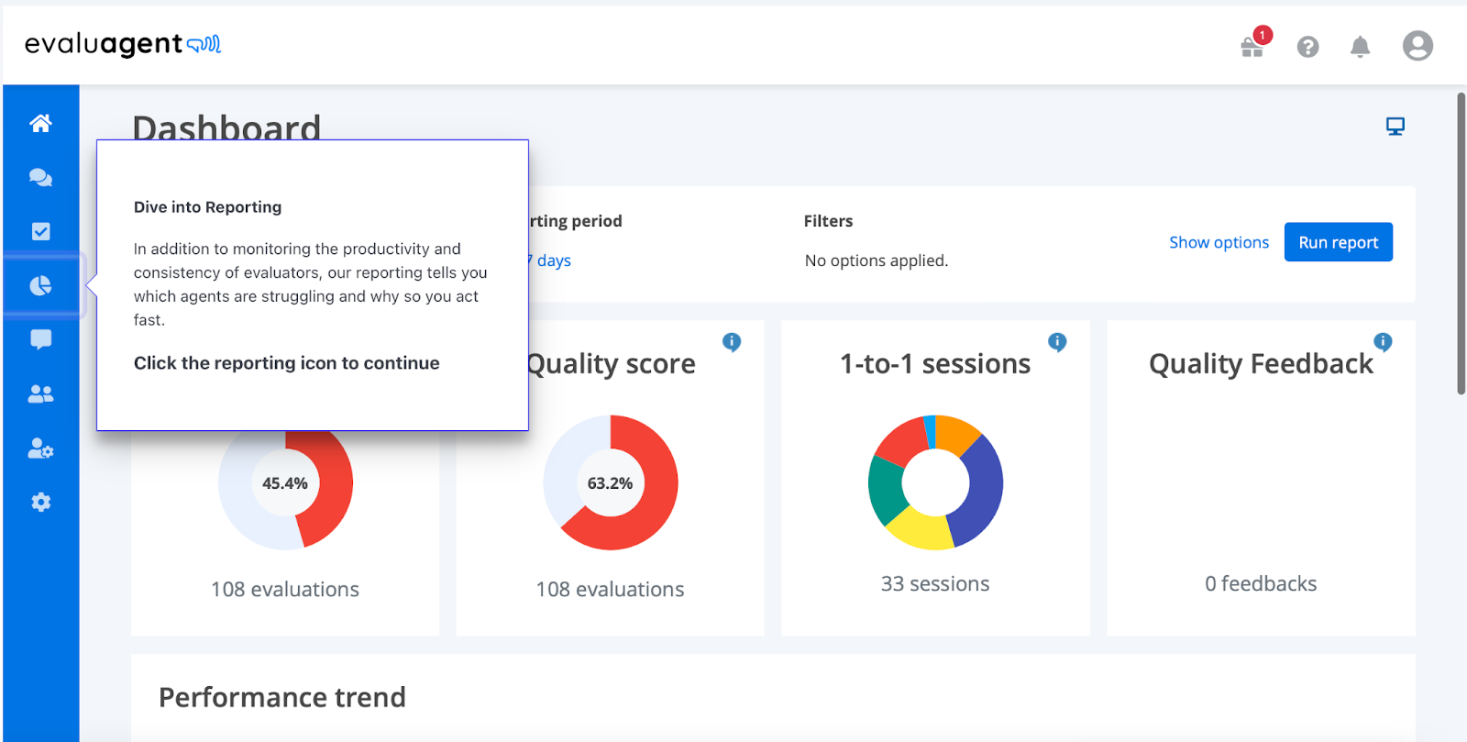Expand filters with Show options link
This screenshot has width=1467, height=742.
[x=1219, y=242]
